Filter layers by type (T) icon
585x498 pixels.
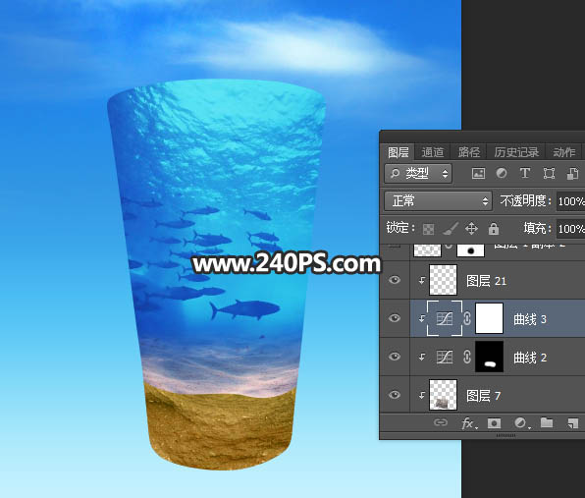[524, 173]
